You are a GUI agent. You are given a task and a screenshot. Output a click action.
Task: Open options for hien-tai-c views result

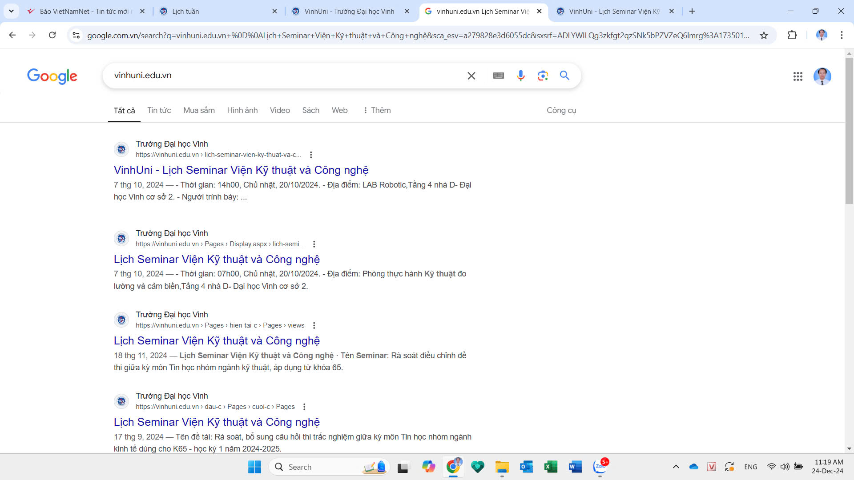coord(314,325)
